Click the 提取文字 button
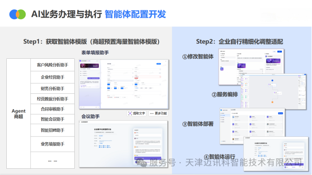The image size is (312, 175). 137,114
